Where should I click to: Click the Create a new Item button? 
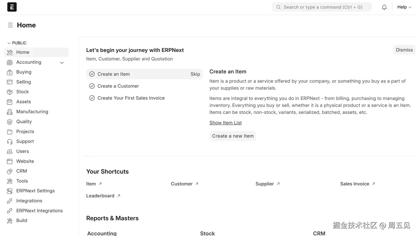point(233,136)
